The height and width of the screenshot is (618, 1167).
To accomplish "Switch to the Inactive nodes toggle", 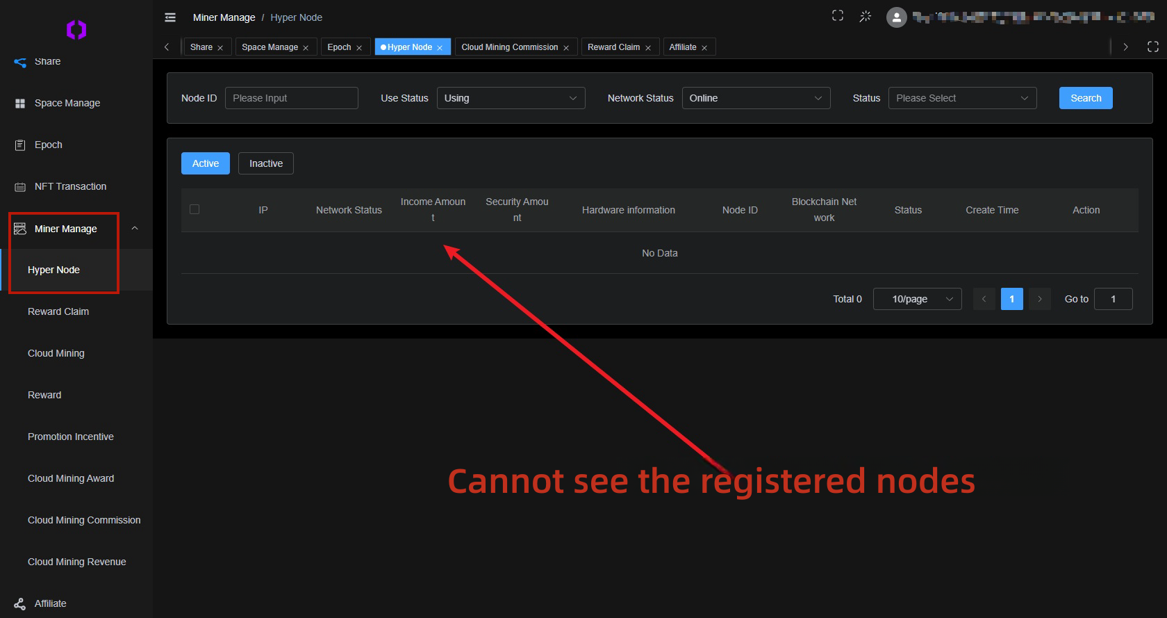I will pos(265,163).
